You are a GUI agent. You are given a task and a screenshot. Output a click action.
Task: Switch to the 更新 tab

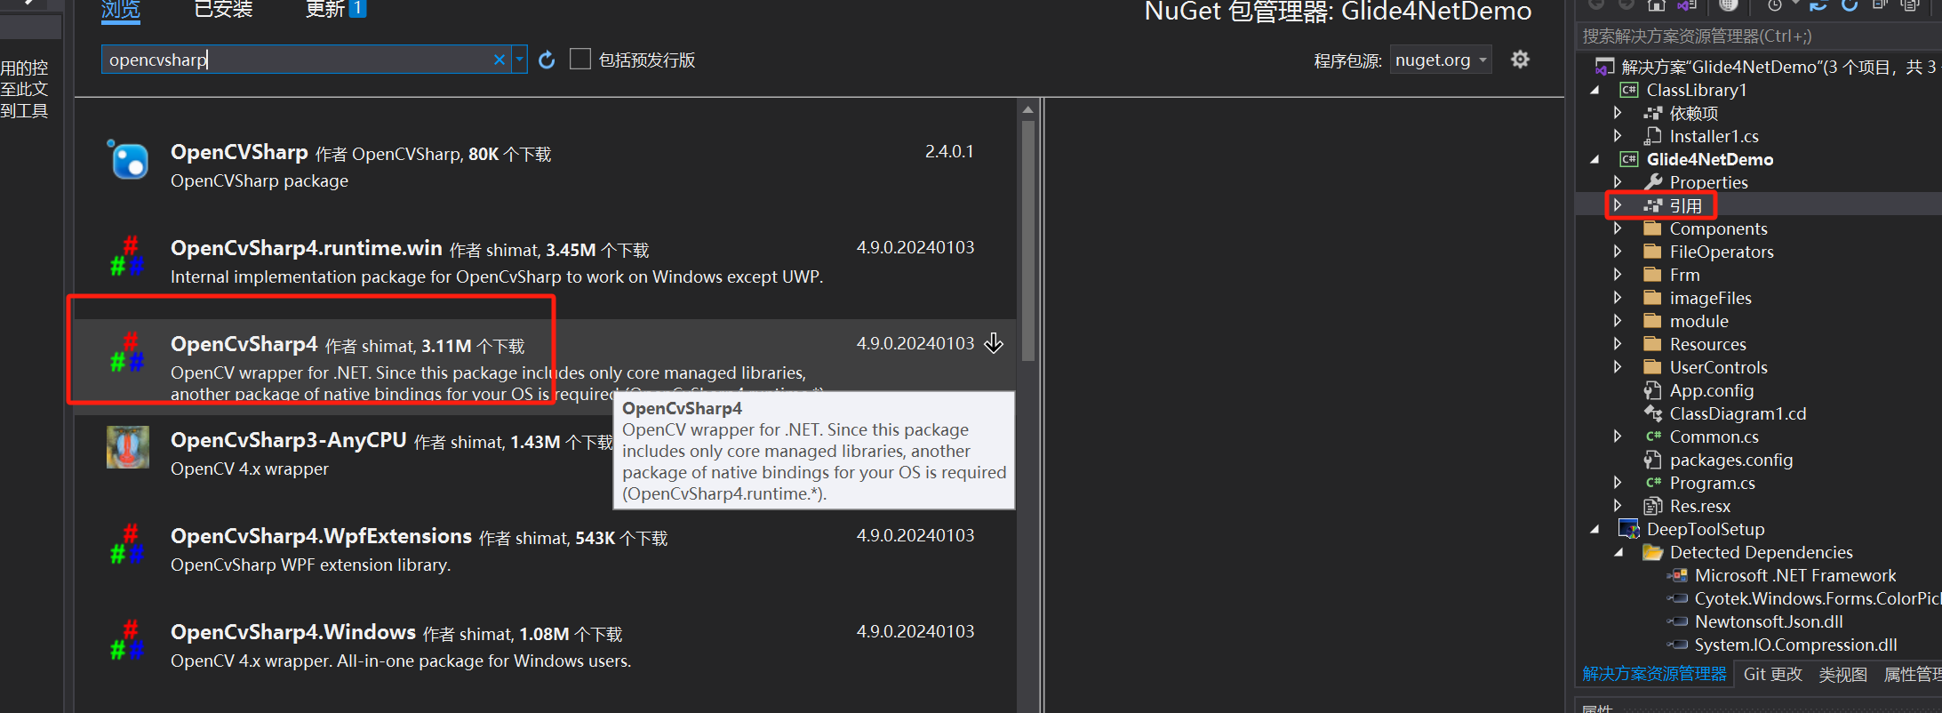335,9
